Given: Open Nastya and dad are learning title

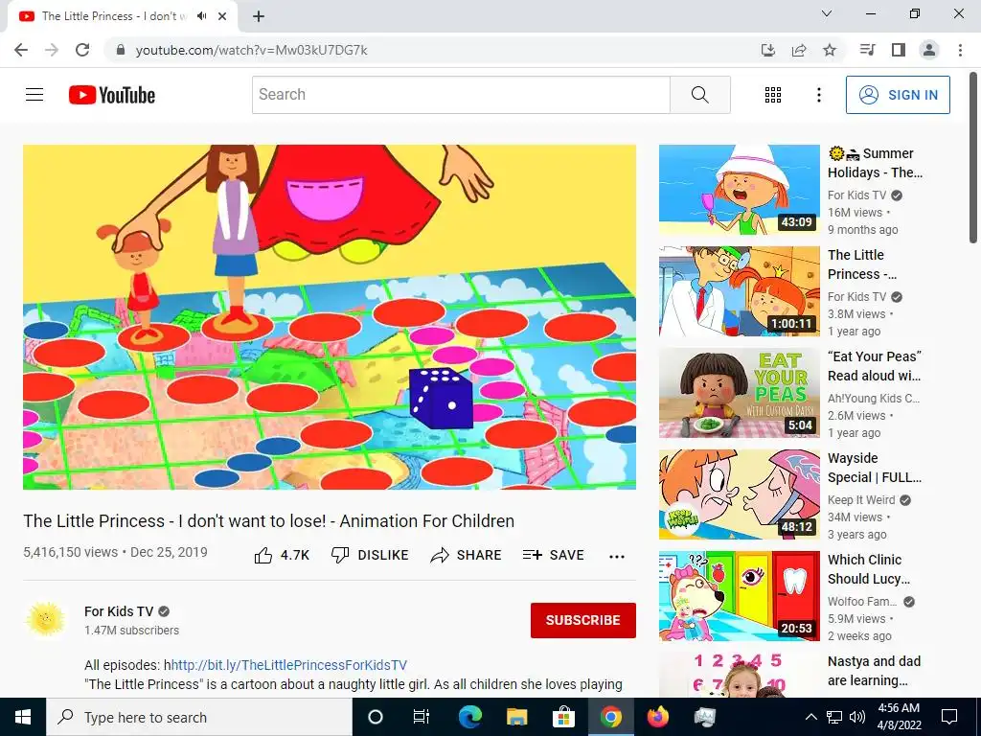Looking at the screenshot, I should coord(874,670).
